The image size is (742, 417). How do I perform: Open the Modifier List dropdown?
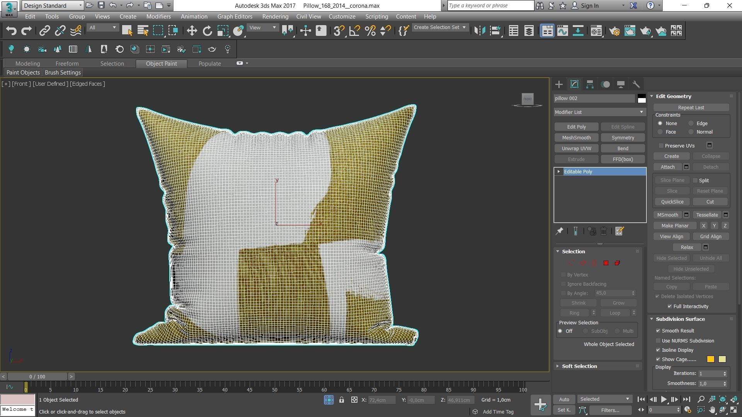(599, 112)
